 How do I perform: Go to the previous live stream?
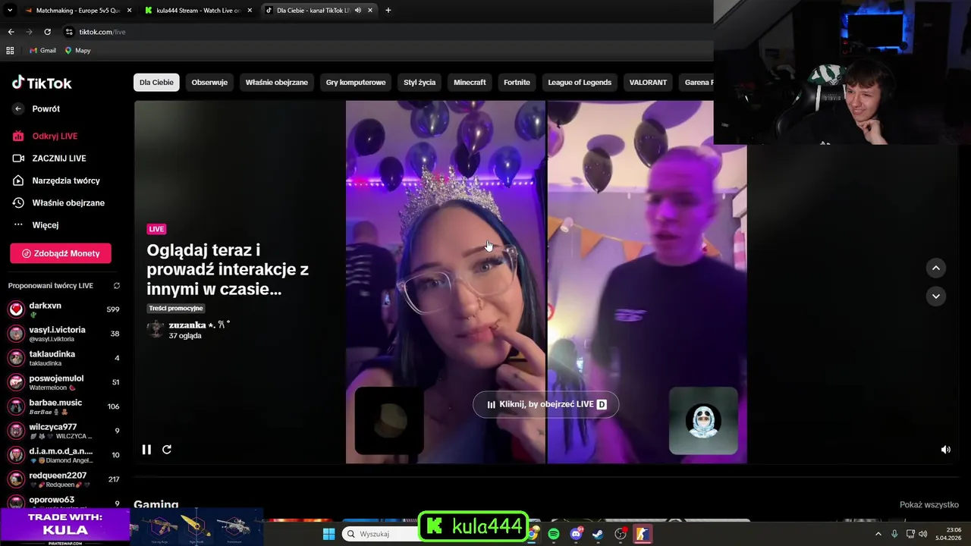point(936,268)
